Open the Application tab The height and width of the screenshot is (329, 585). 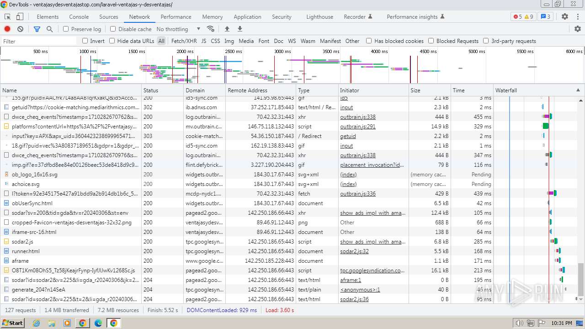[x=247, y=16]
